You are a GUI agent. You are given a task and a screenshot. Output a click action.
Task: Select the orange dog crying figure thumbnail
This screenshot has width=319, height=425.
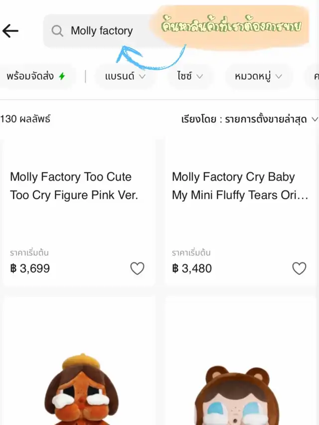(79, 389)
